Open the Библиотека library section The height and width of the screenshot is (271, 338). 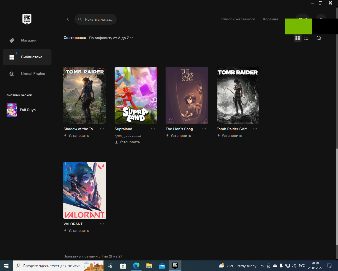coord(27,57)
